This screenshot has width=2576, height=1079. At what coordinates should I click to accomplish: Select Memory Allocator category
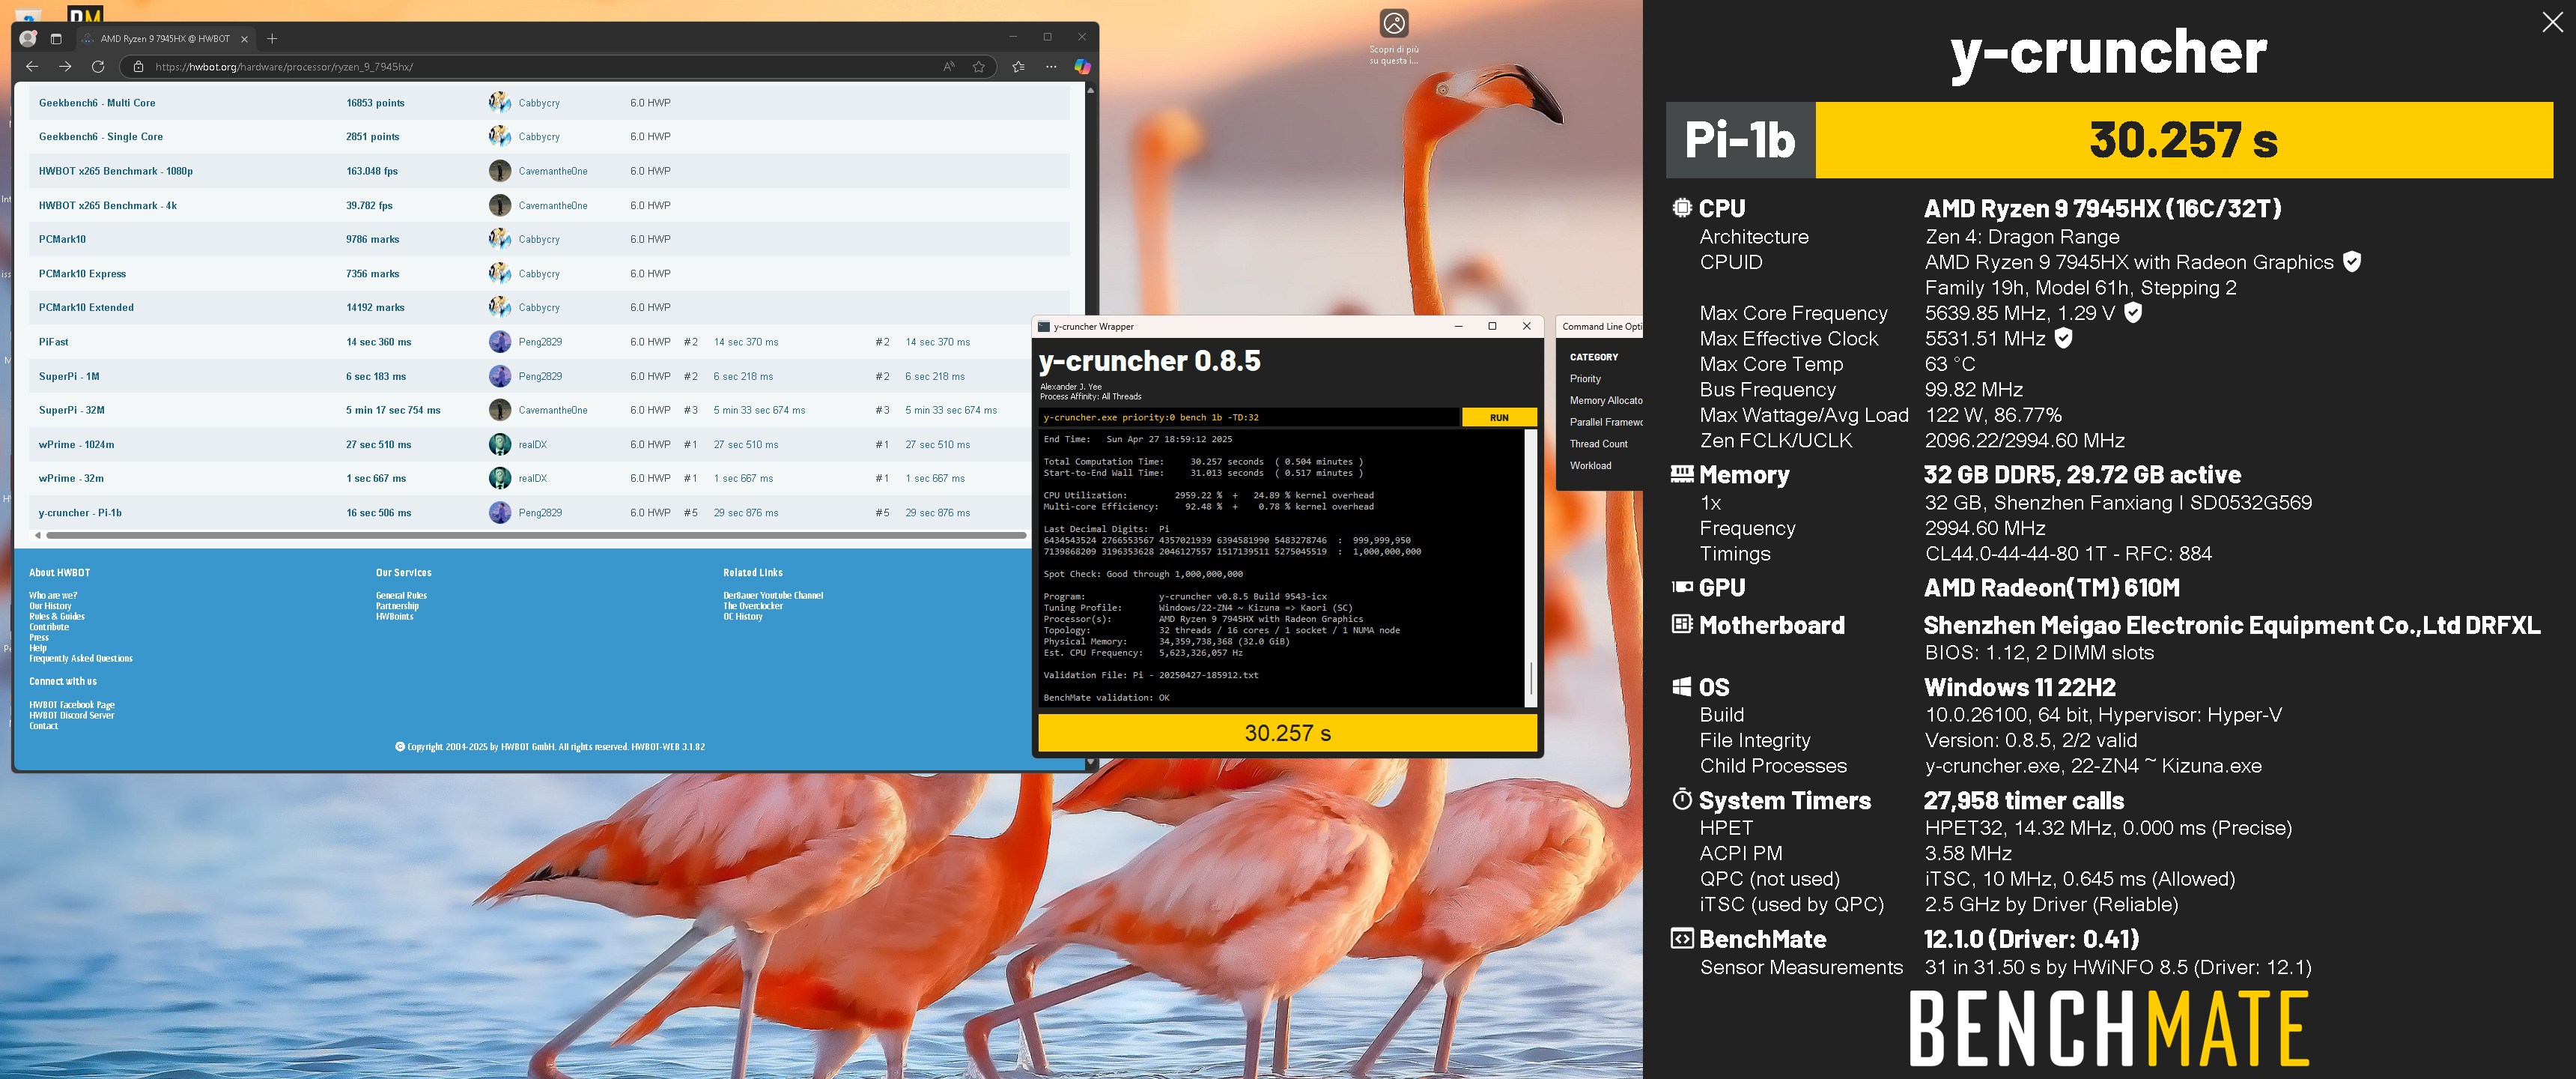[x=1606, y=400]
